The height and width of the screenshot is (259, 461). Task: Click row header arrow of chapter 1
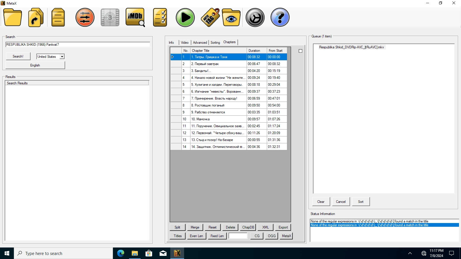(x=176, y=57)
